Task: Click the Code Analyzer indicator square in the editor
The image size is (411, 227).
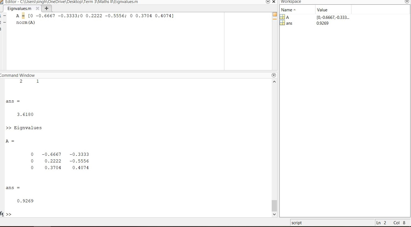Action: [x=274, y=14]
